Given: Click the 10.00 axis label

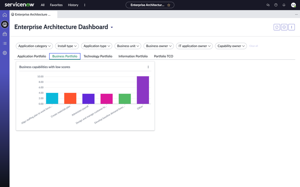Looking at the screenshot, I should tap(40, 77).
